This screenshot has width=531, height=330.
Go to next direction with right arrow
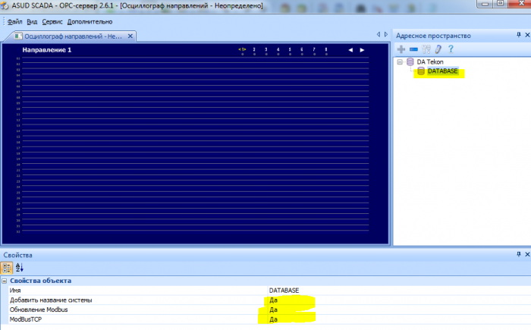coord(362,50)
